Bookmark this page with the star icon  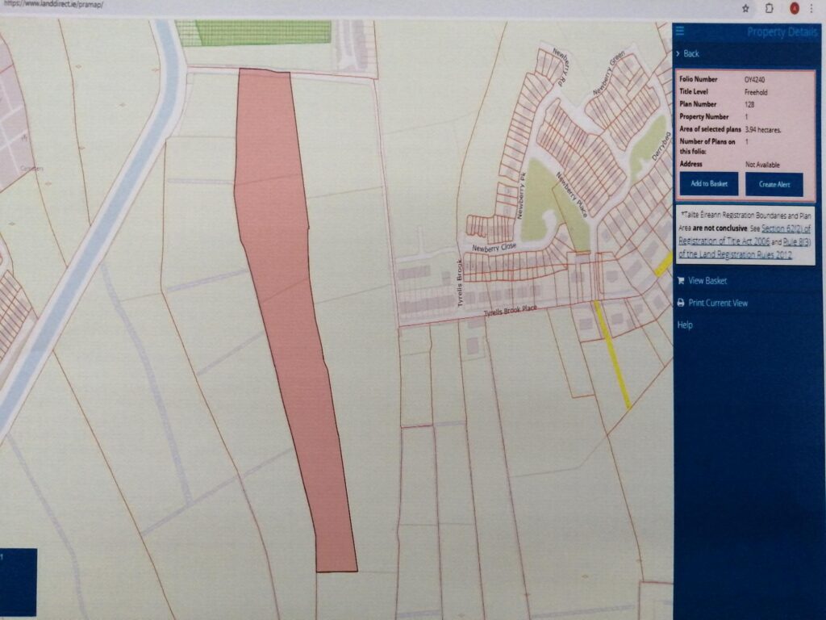click(745, 8)
